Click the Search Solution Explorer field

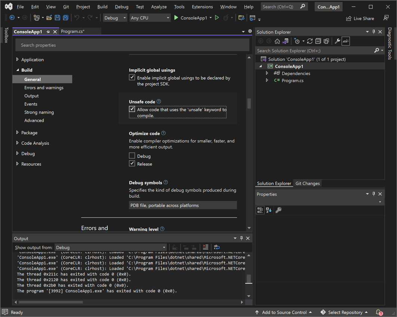click(315, 50)
